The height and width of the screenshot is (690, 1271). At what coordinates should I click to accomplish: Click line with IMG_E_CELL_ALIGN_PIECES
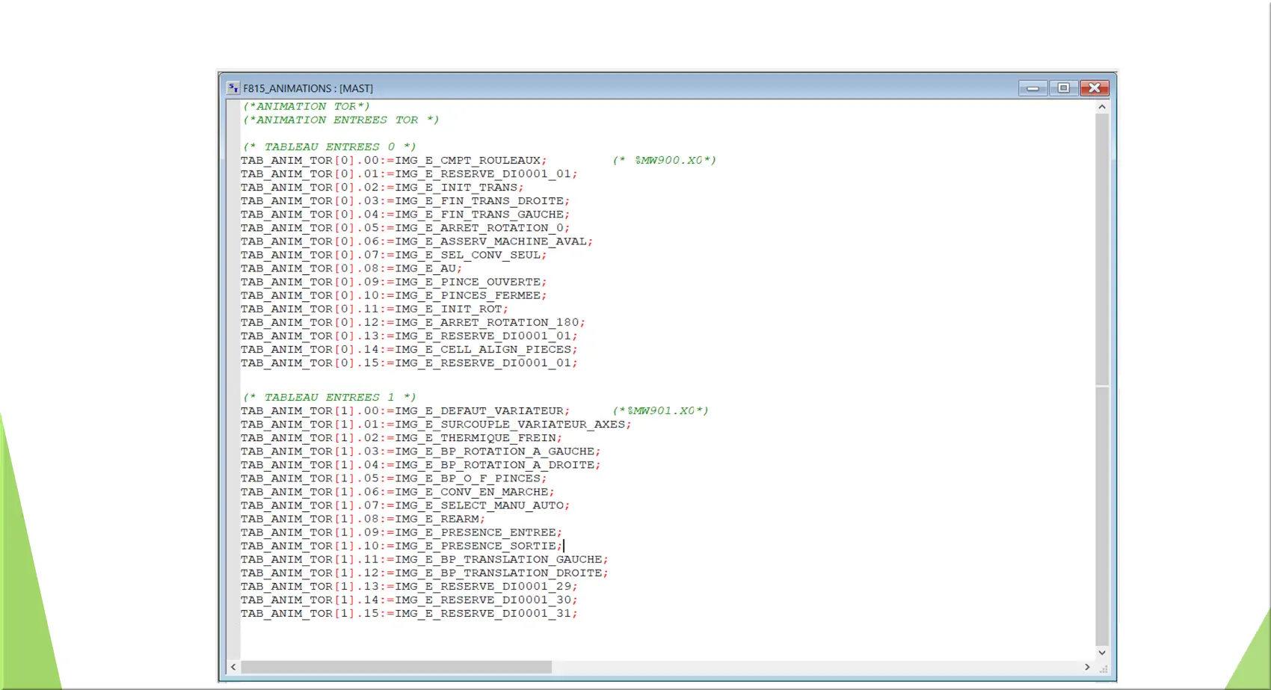coord(409,349)
